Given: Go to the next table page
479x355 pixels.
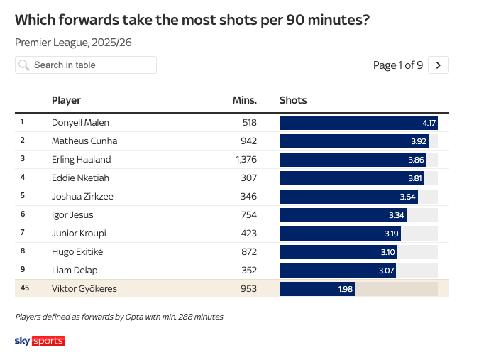Looking at the screenshot, I should coord(439,65).
